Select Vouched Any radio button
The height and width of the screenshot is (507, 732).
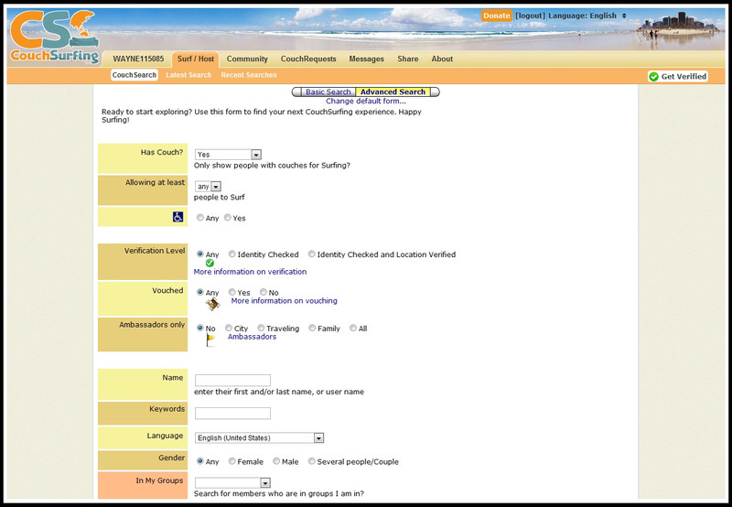(200, 292)
